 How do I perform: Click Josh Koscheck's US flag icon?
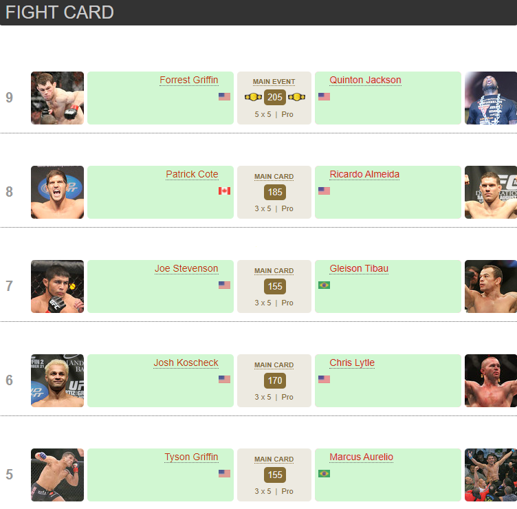pos(224,379)
